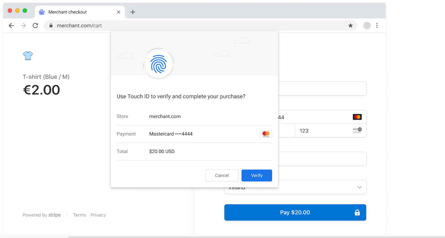This screenshot has height=238, width=445.
Task: Cancel the Touch ID verification
Action: pyautogui.click(x=222, y=175)
